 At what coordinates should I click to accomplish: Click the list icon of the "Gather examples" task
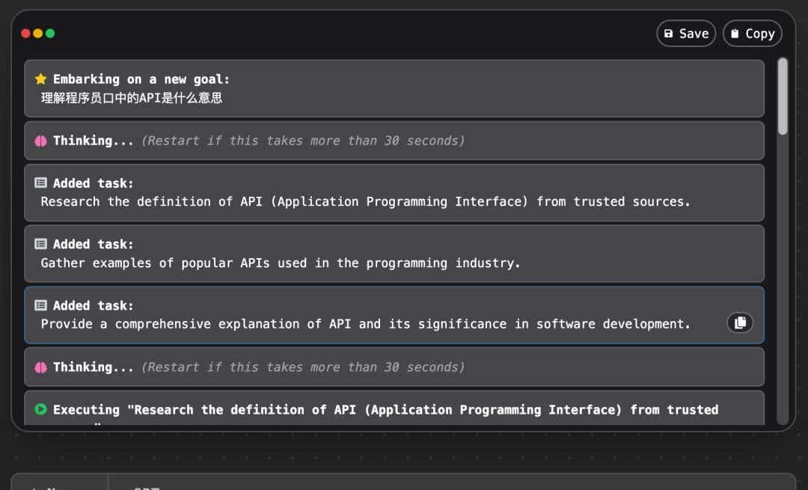41,245
